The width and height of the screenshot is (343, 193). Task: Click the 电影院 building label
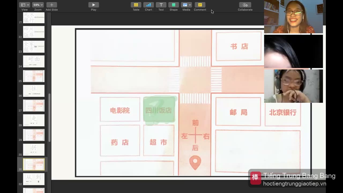click(x=120, y=110)
